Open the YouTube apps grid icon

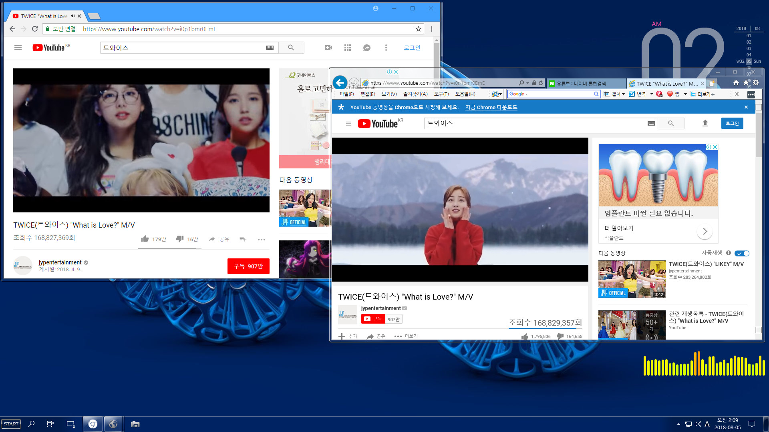click(x=348, y=48)
